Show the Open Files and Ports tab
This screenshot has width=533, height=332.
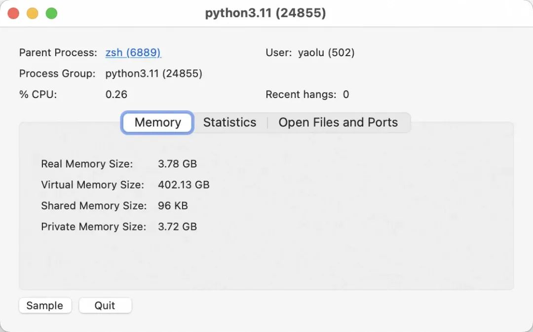pos(338,123)
